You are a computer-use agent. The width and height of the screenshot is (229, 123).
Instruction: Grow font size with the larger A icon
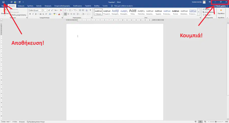tap(49, 10)
